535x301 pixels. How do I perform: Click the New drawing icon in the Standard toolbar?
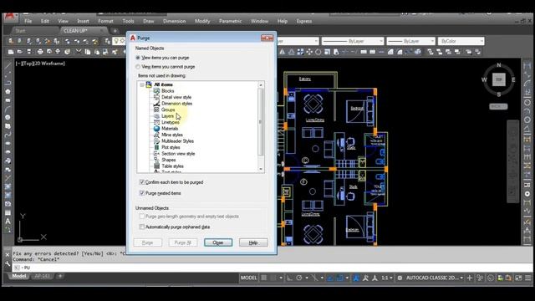(11, 52)
